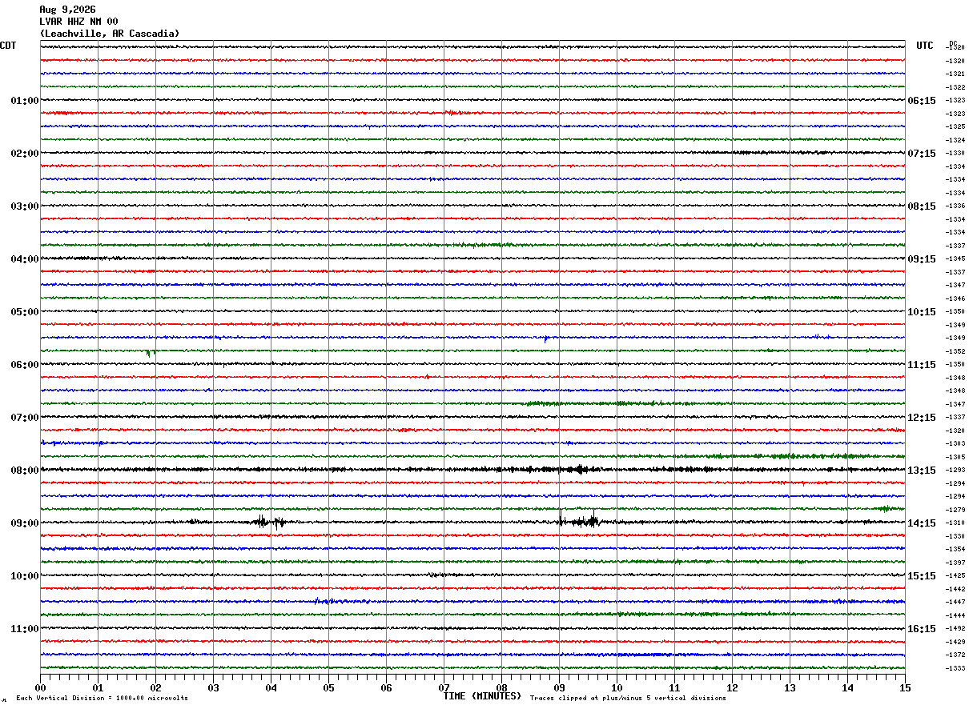Click the 00 minute axis tick label
The image size is (969, 709).
pos(40,687)
